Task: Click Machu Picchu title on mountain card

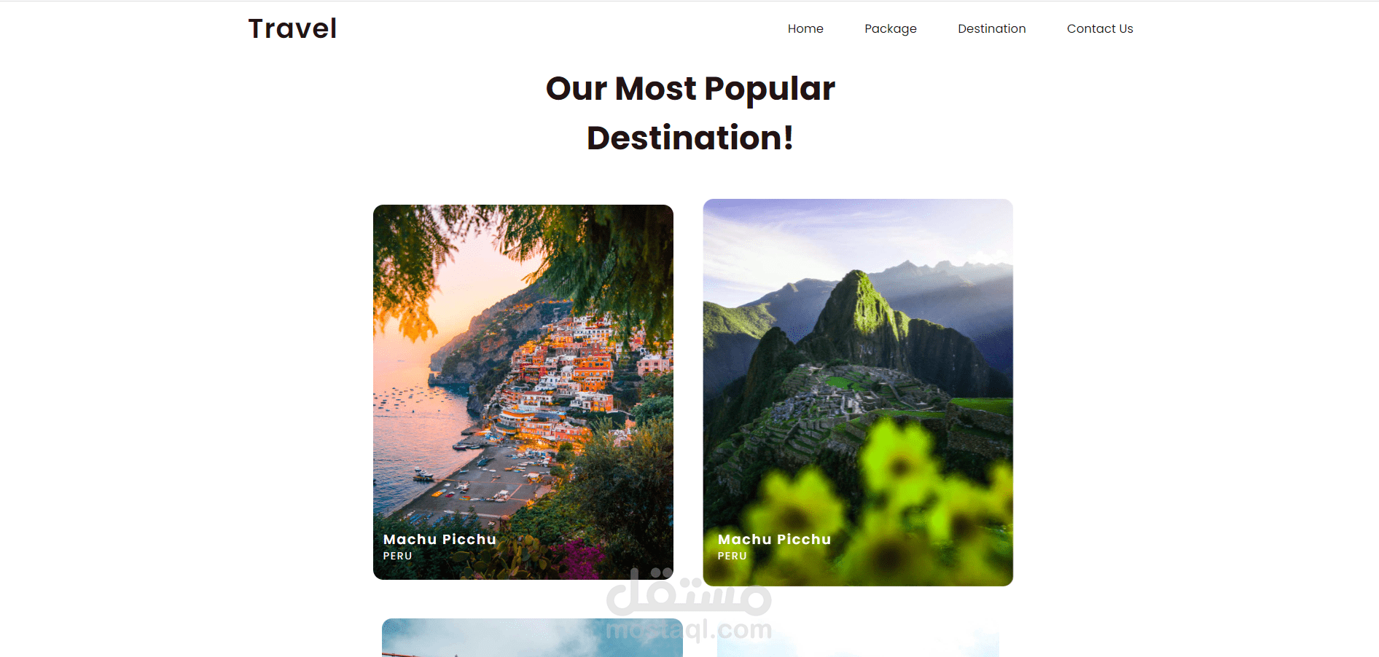Action: point(774,539)
